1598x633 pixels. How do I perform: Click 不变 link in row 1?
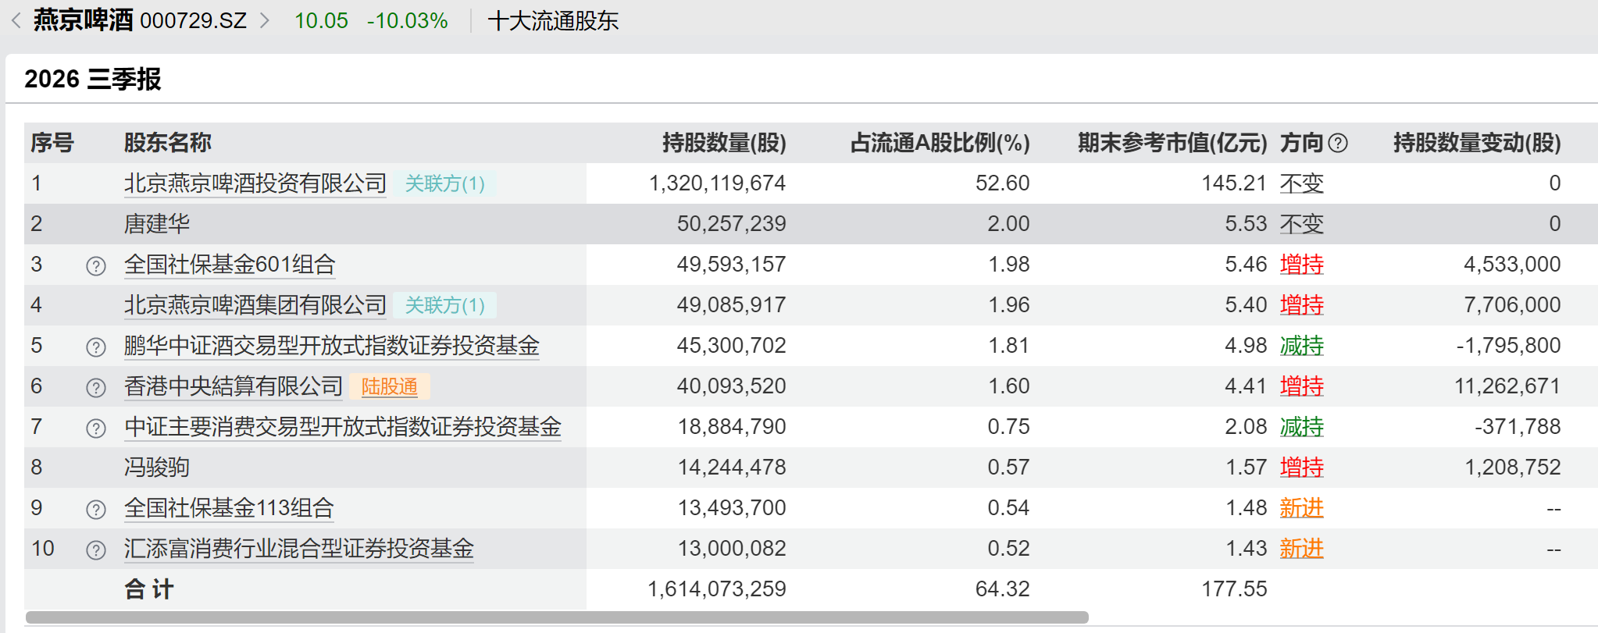coord(1301,183)
